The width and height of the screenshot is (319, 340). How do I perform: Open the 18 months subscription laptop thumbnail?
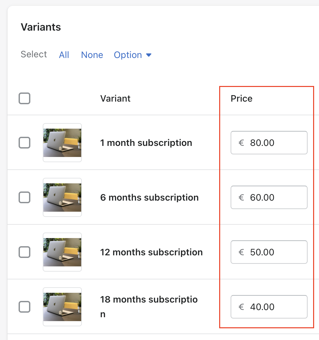(62, 306)
